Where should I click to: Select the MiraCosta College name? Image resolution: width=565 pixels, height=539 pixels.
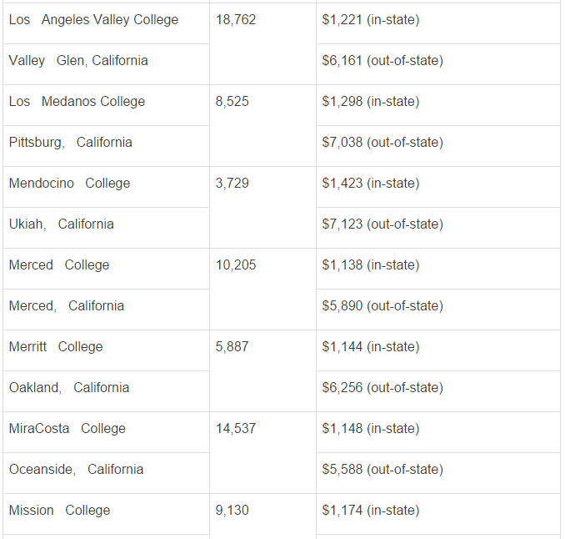67,429
